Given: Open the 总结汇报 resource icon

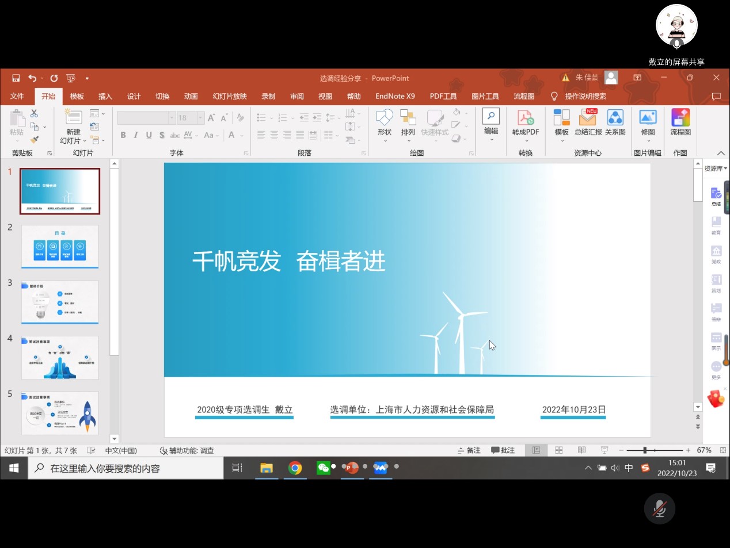Looking at the screenshot, I should (588, 118).
